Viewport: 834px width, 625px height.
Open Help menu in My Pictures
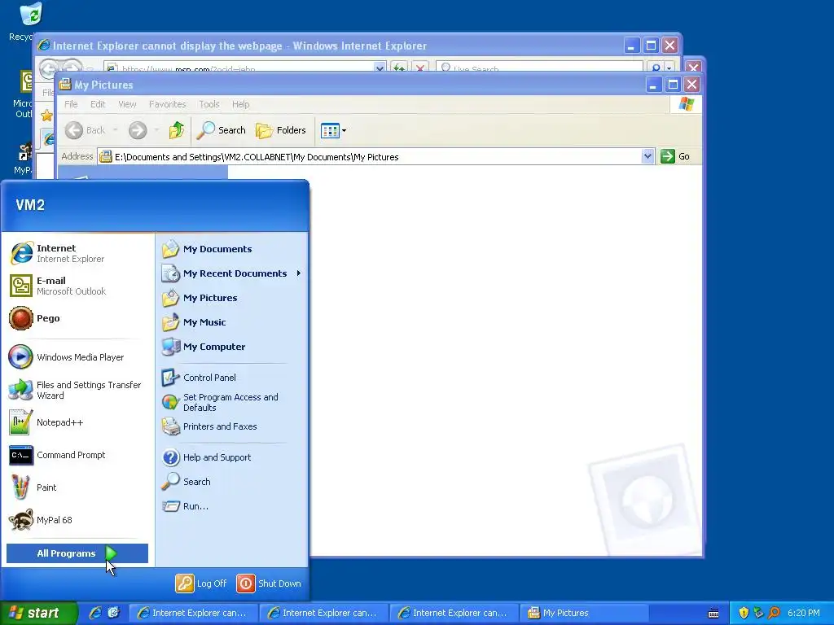coord(240,104)
